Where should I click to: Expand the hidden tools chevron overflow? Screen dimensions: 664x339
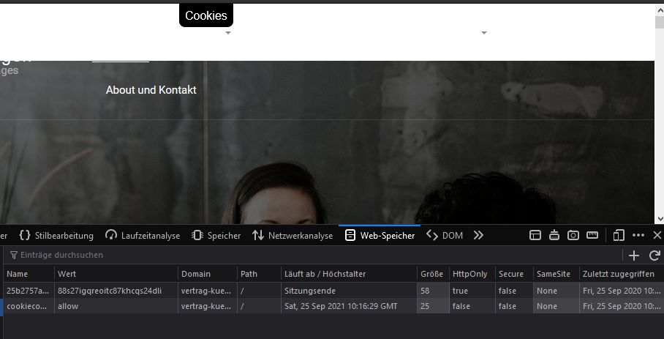coord(478,235)
